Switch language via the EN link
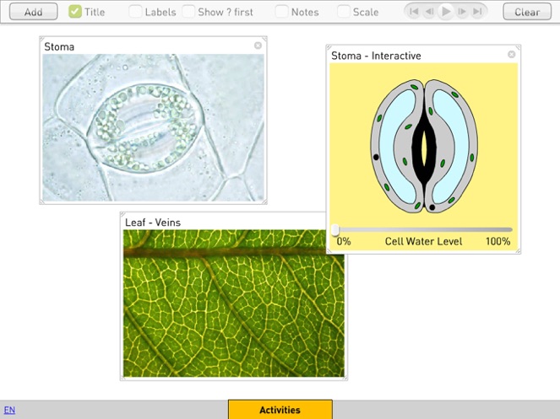 click(x=9, y=410)
